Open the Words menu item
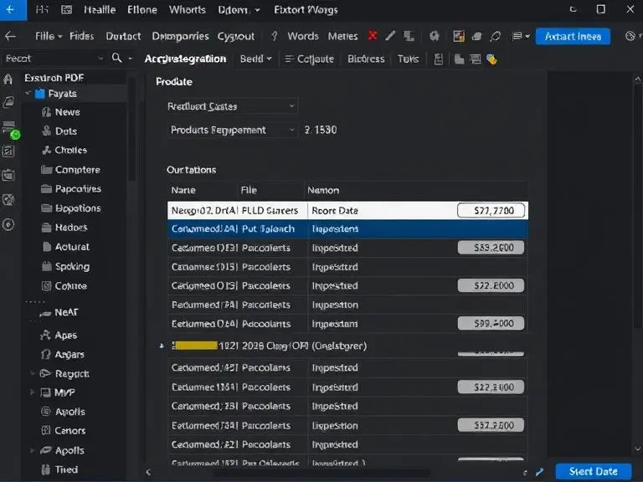 (x=302, y=36)
